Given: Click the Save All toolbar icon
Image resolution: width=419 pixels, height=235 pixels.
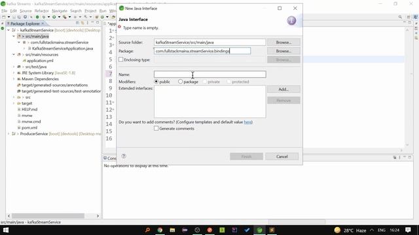Looking at the screenshot, I should [x=19, y=17].
